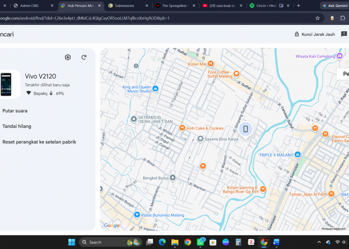
Task: Click the Fore Coffee Sulfat Malang pin
Action: point(237,73)
